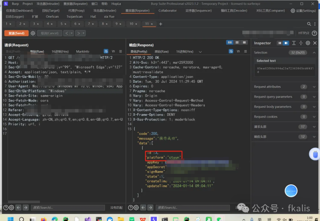Select combined tabbed layout view
Image resolution: width=320 pixels, height=221 pixels.
pyautogui.click(x=244, y=42)
